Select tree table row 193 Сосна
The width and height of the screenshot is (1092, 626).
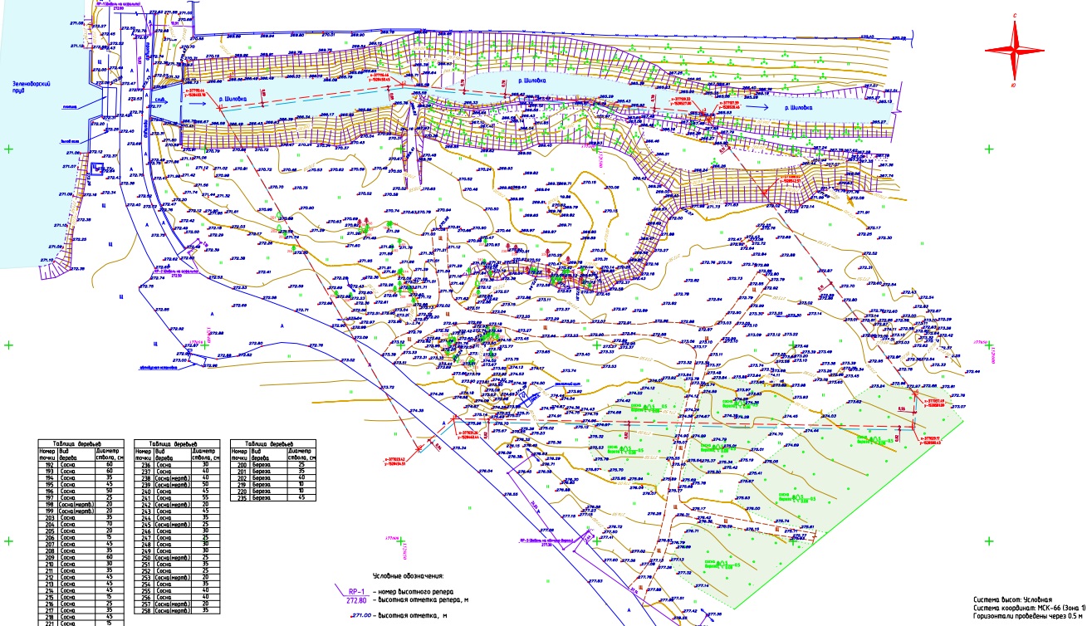coord(81,471)
